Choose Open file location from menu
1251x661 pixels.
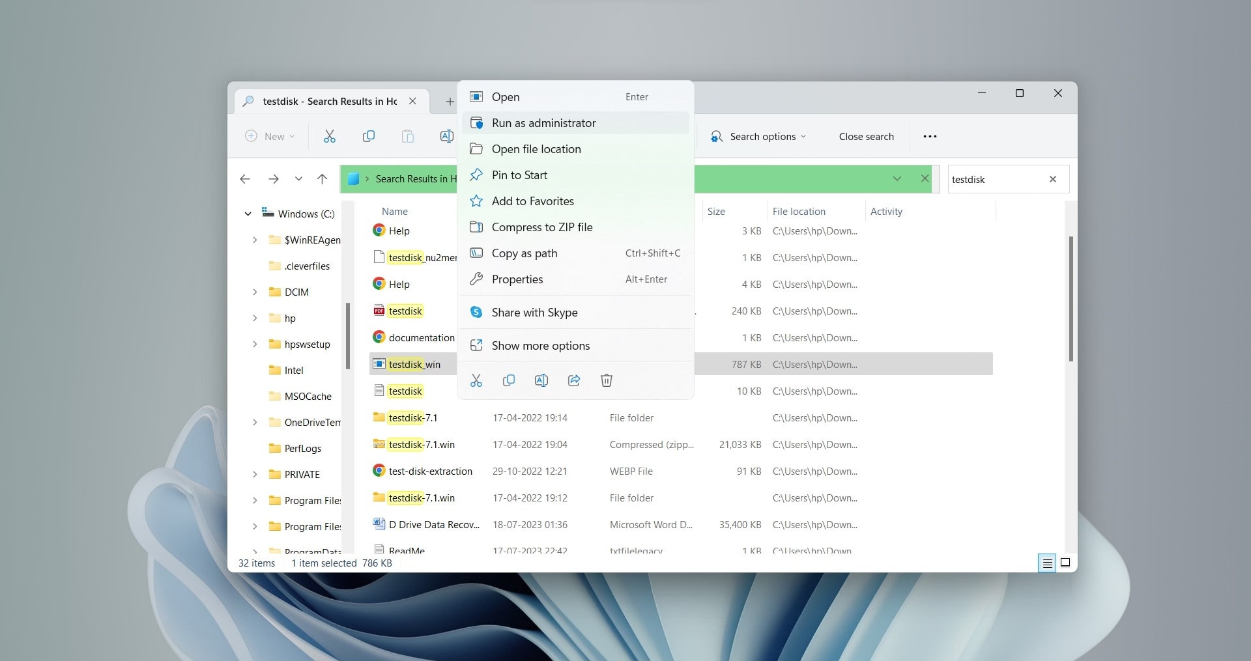tap(536, 149)
